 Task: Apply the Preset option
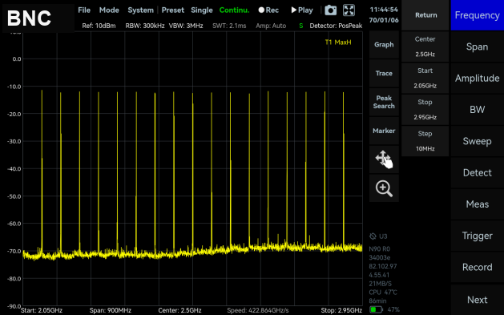173,10
